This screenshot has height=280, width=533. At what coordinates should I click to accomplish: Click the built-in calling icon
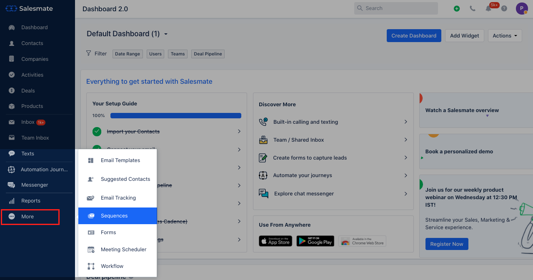point(263,122)
